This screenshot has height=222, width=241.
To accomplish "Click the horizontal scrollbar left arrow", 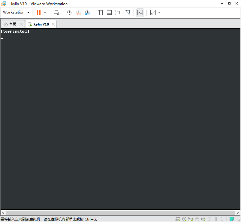I will point(3,213).
